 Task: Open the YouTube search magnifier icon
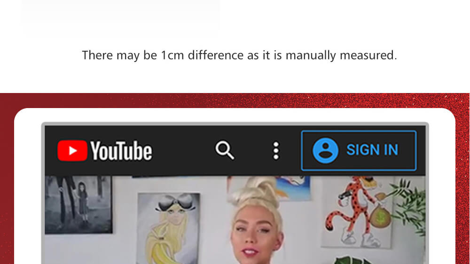coord(225,150)
